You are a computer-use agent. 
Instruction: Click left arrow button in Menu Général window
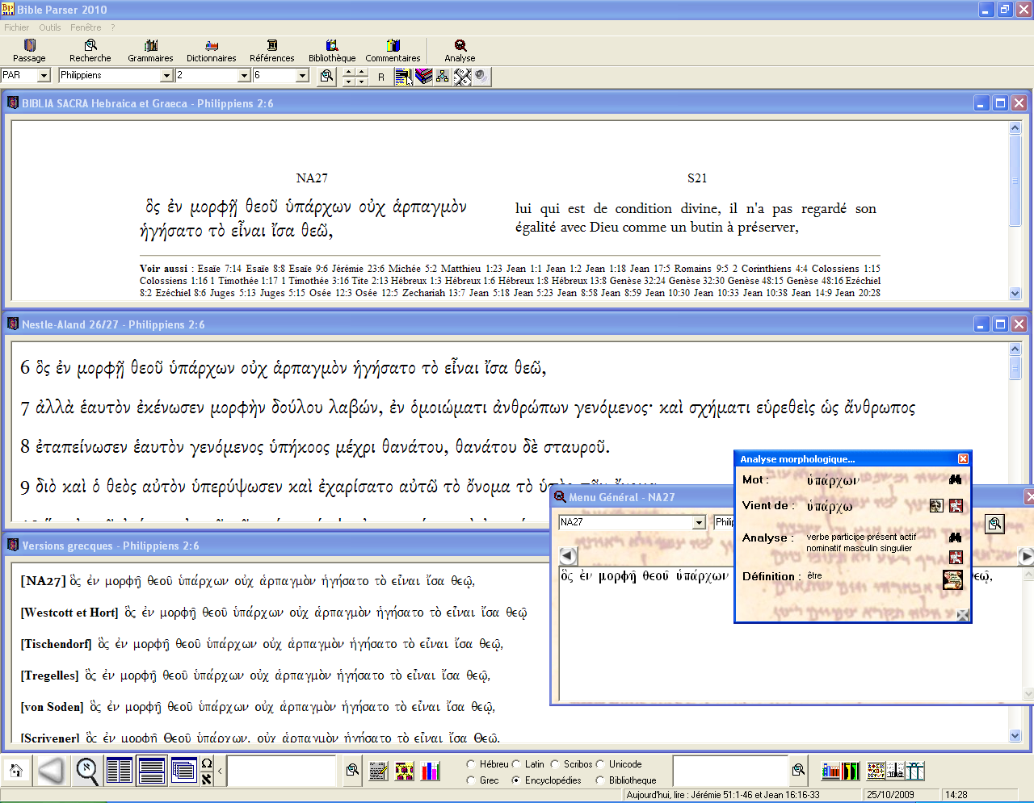click(x=568, y=556)
